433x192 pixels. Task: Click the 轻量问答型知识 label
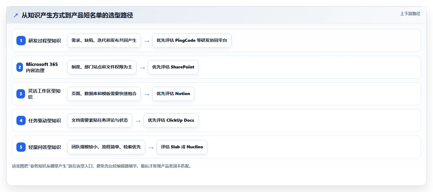pos(45,147)
